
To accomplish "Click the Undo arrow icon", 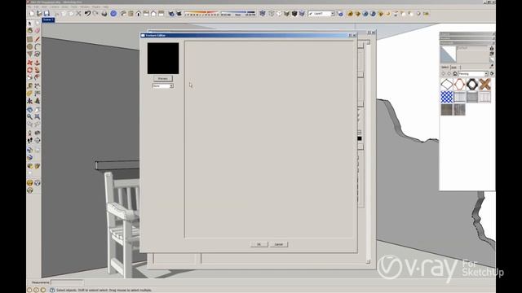I will [x=87, y=14].
